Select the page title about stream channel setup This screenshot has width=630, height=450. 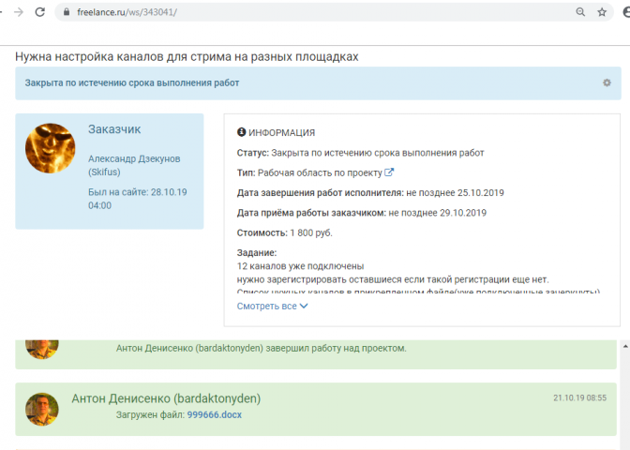coord(187,56)
